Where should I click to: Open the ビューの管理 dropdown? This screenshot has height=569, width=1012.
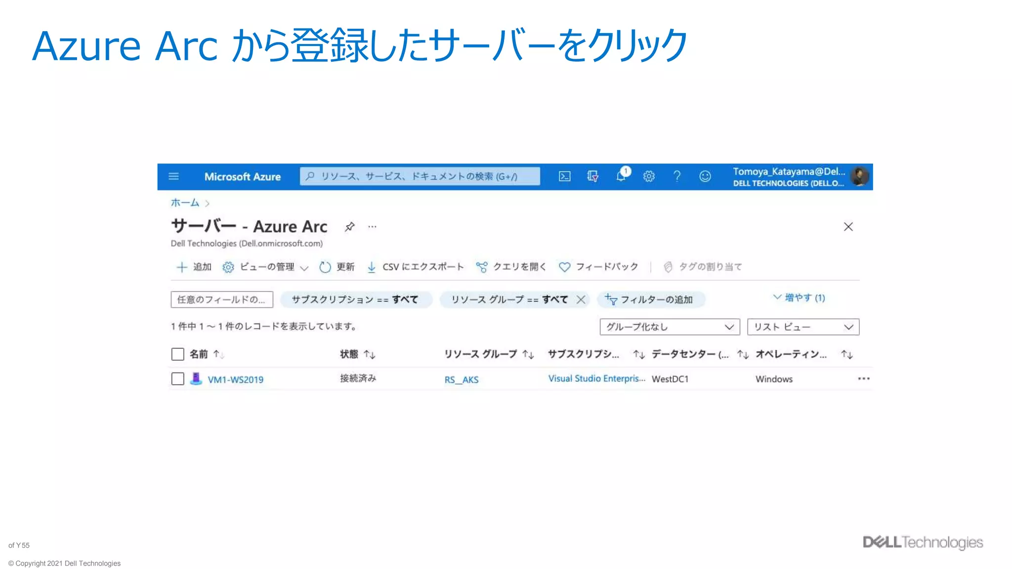tap(265, 267)
